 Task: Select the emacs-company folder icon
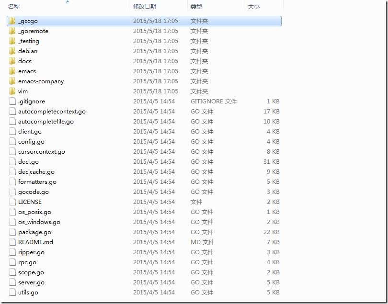click(12, 81)
